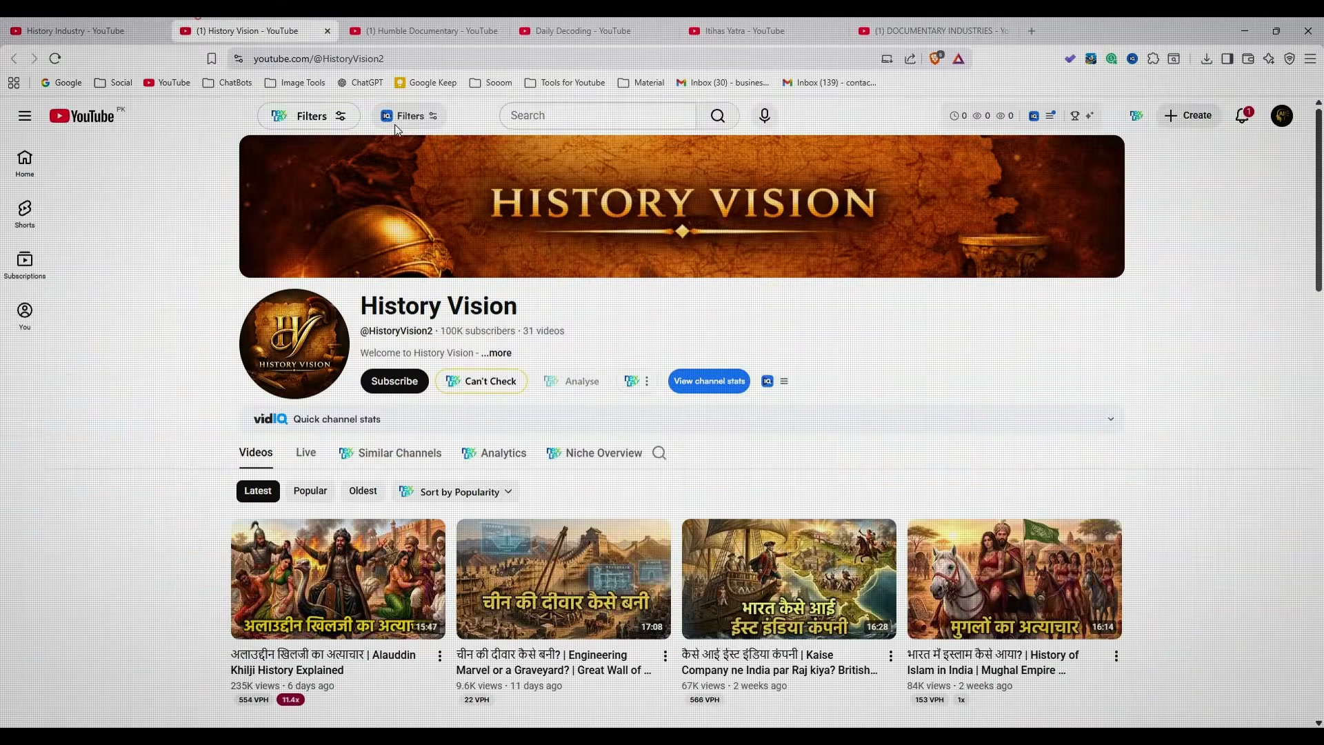Open the Similar Channels tab
1324x745 pixels.
click(390, 453)
